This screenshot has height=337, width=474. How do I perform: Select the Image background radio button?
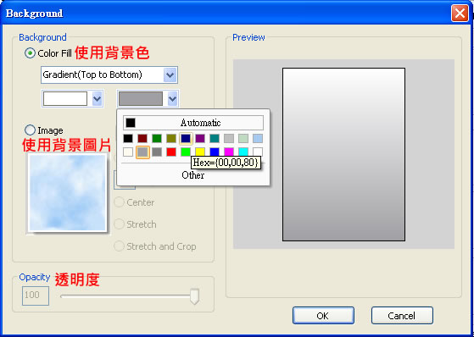30,130
